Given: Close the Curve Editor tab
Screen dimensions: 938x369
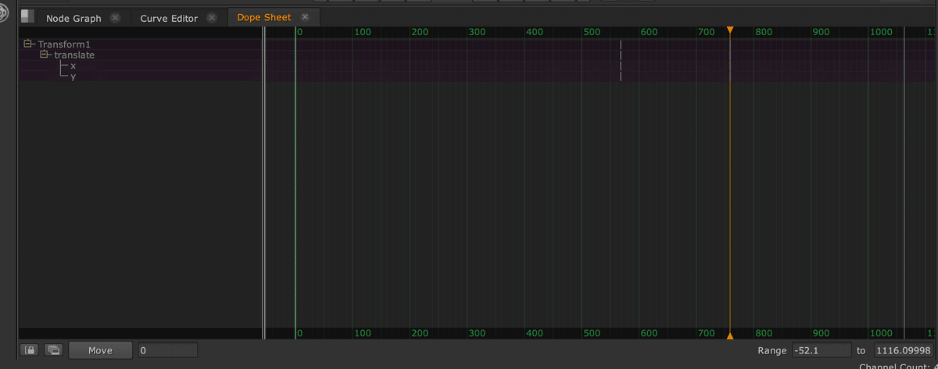Looking at the screenshot, I should tap(212, 18).
